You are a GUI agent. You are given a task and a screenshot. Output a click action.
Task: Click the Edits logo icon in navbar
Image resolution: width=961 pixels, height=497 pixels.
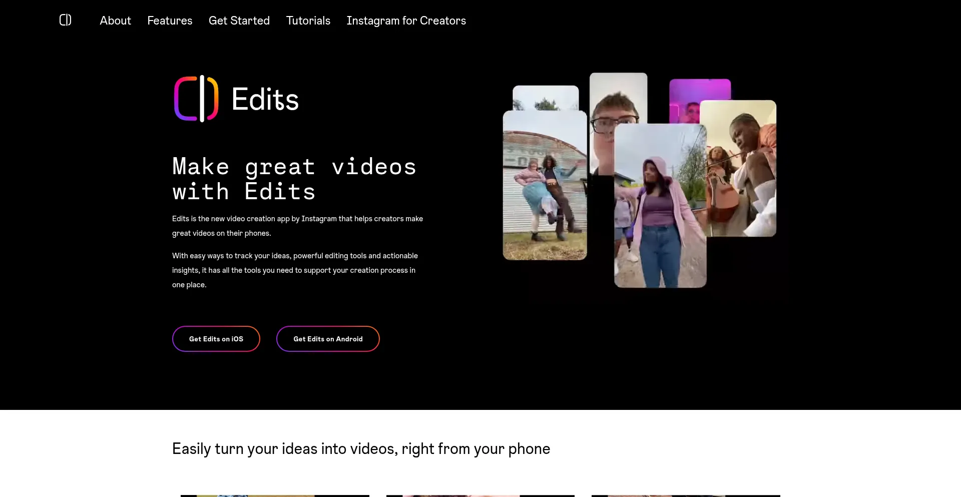click(x=65, y=20)
